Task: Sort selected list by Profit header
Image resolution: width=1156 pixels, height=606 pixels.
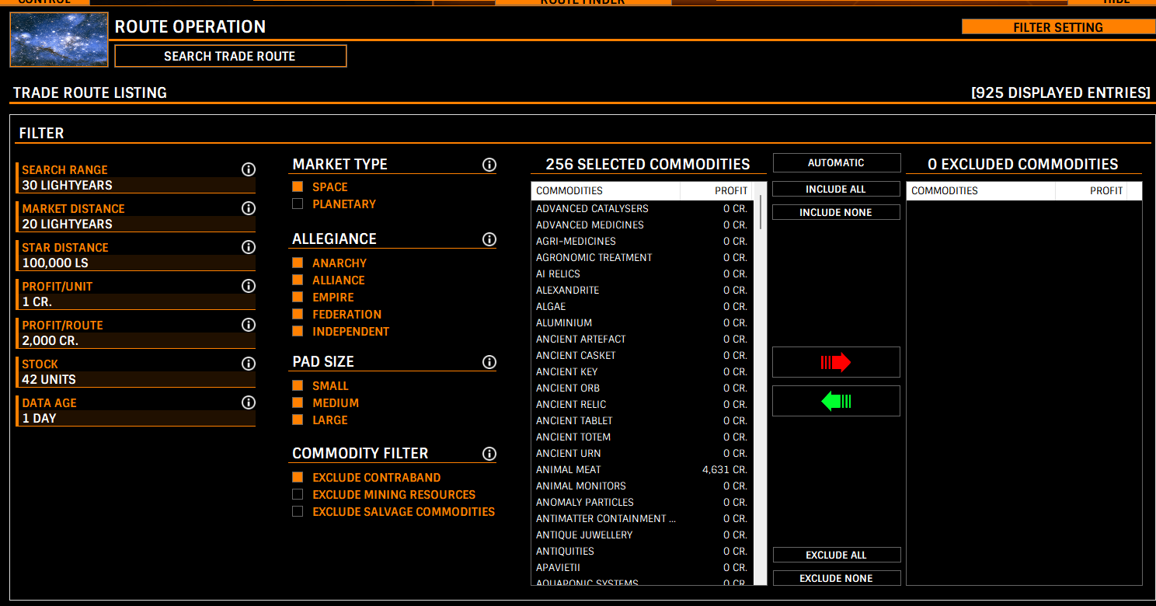Action: tap(716, 190)
